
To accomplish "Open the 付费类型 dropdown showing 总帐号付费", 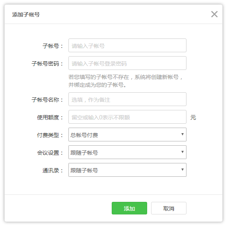I will pos(127,134).
